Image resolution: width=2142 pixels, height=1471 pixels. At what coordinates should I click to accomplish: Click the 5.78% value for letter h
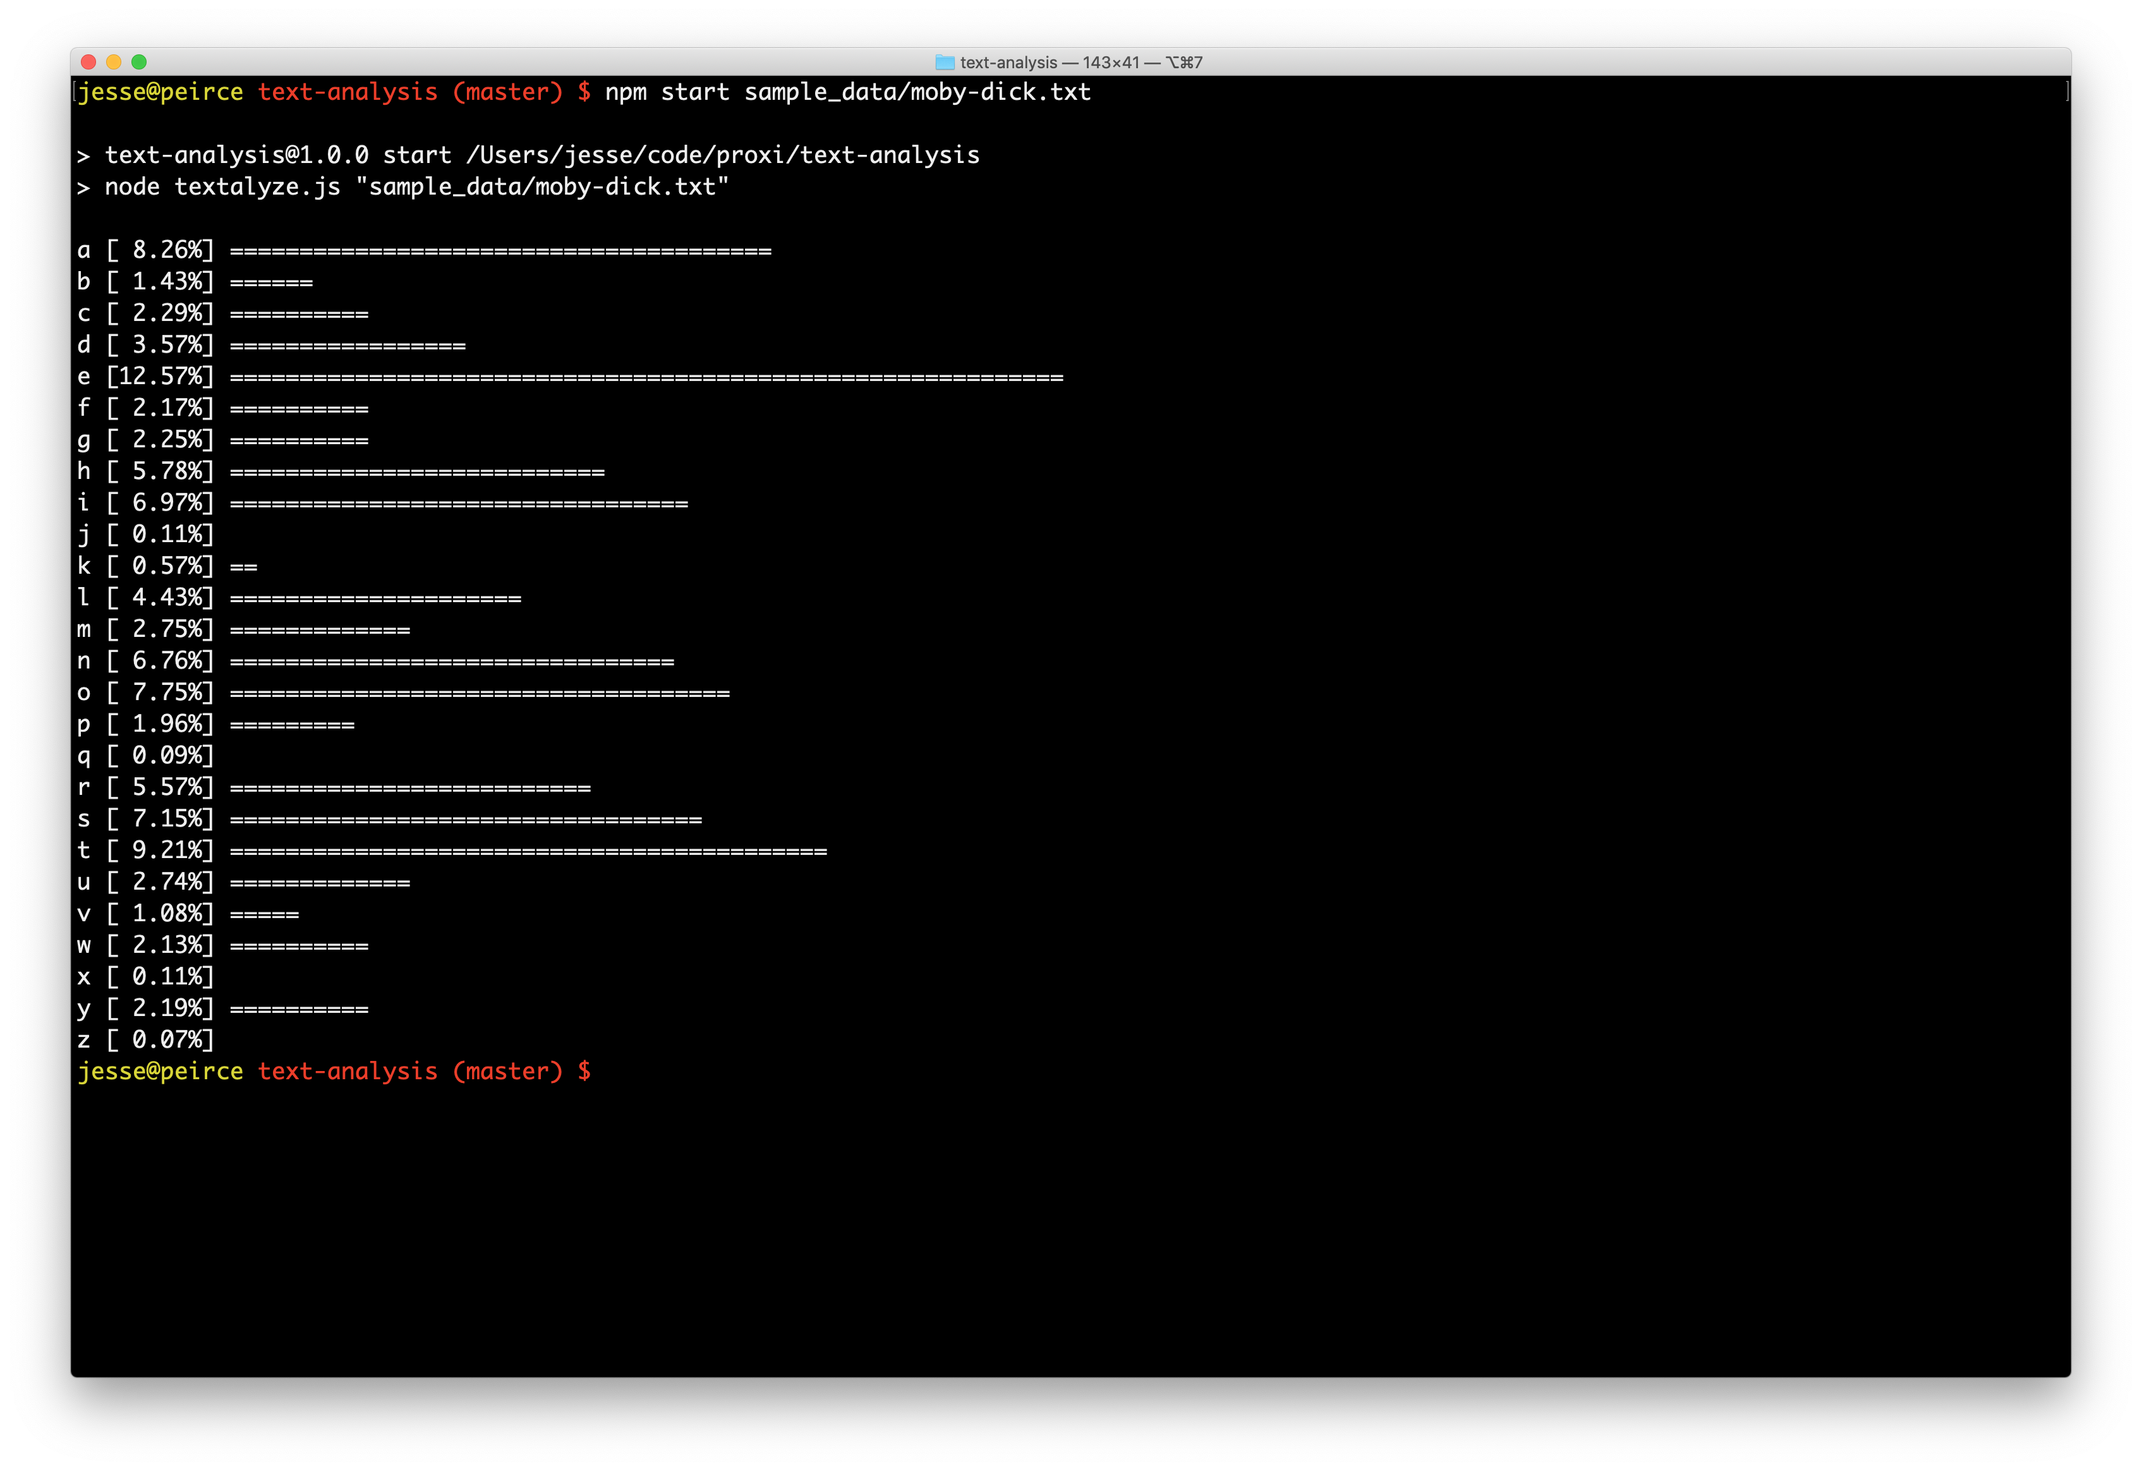[x=166, y=471]
